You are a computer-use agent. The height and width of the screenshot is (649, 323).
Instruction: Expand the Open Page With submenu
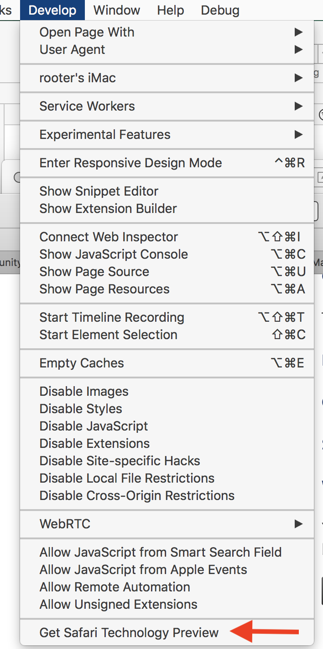87,32
